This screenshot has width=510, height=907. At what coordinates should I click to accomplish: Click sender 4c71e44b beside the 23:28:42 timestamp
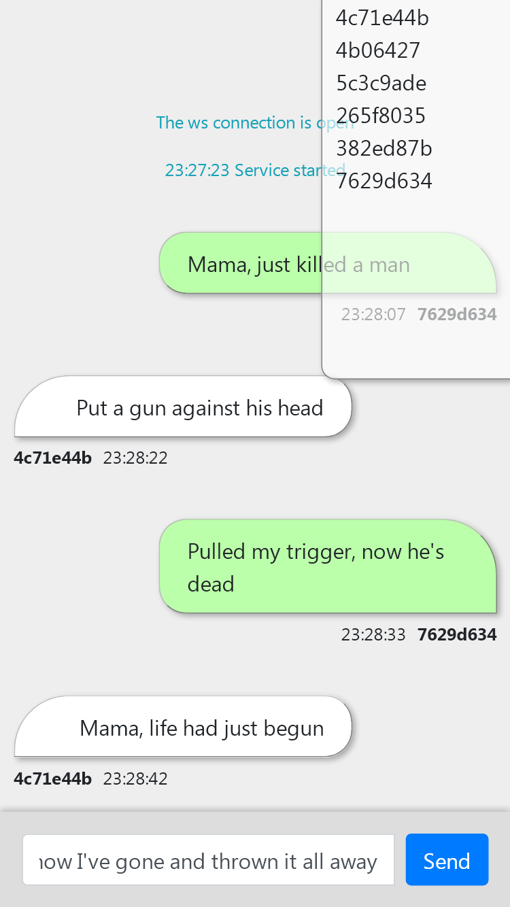tap(52, 778)
